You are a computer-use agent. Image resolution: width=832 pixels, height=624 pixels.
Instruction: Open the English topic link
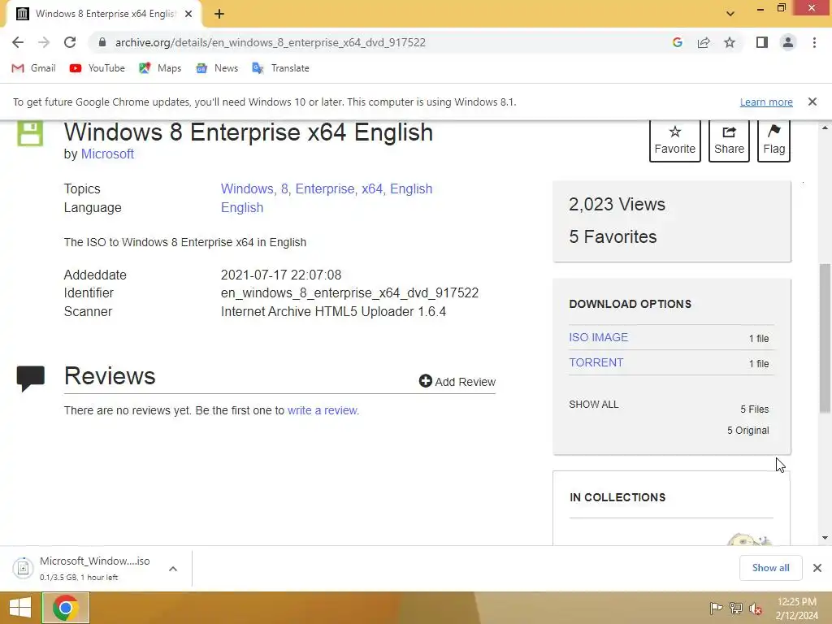(x=411, y=188)
